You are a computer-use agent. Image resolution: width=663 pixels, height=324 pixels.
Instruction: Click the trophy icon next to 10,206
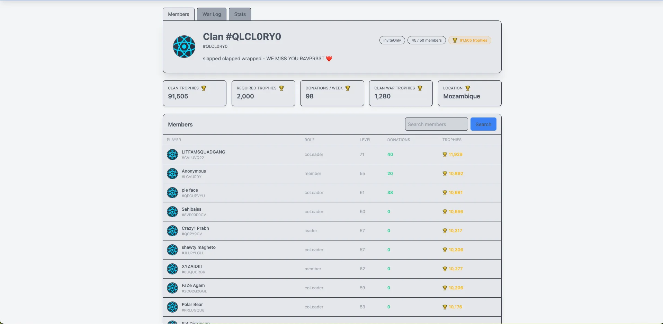coord(445,288)
